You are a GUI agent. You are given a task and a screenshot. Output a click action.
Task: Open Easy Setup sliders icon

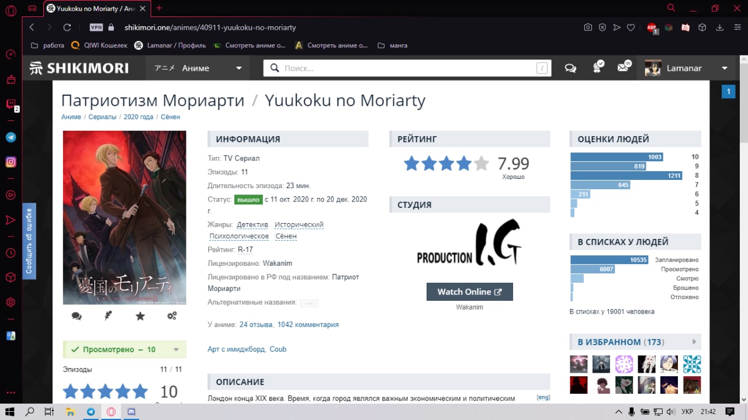point(736,27)
